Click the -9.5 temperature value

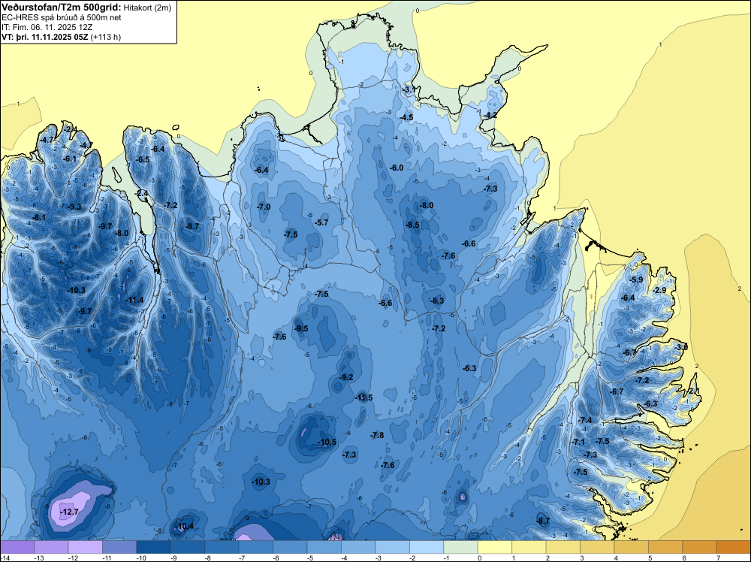(301, 328)
